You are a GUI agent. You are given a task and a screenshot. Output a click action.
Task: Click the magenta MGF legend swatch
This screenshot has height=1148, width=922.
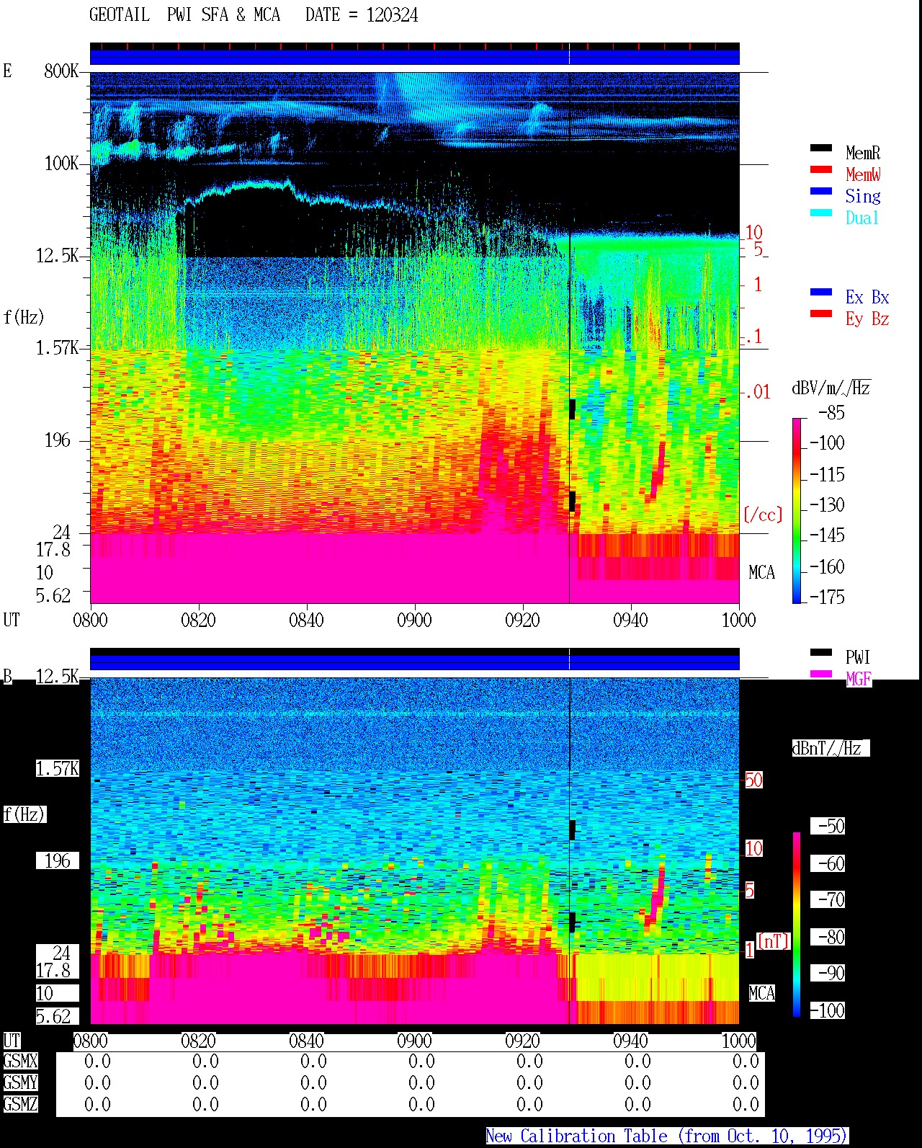pos(821,674)
